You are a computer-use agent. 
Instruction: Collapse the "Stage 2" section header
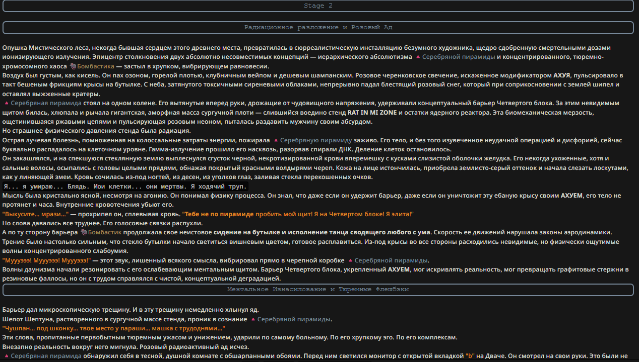(318, 6)
